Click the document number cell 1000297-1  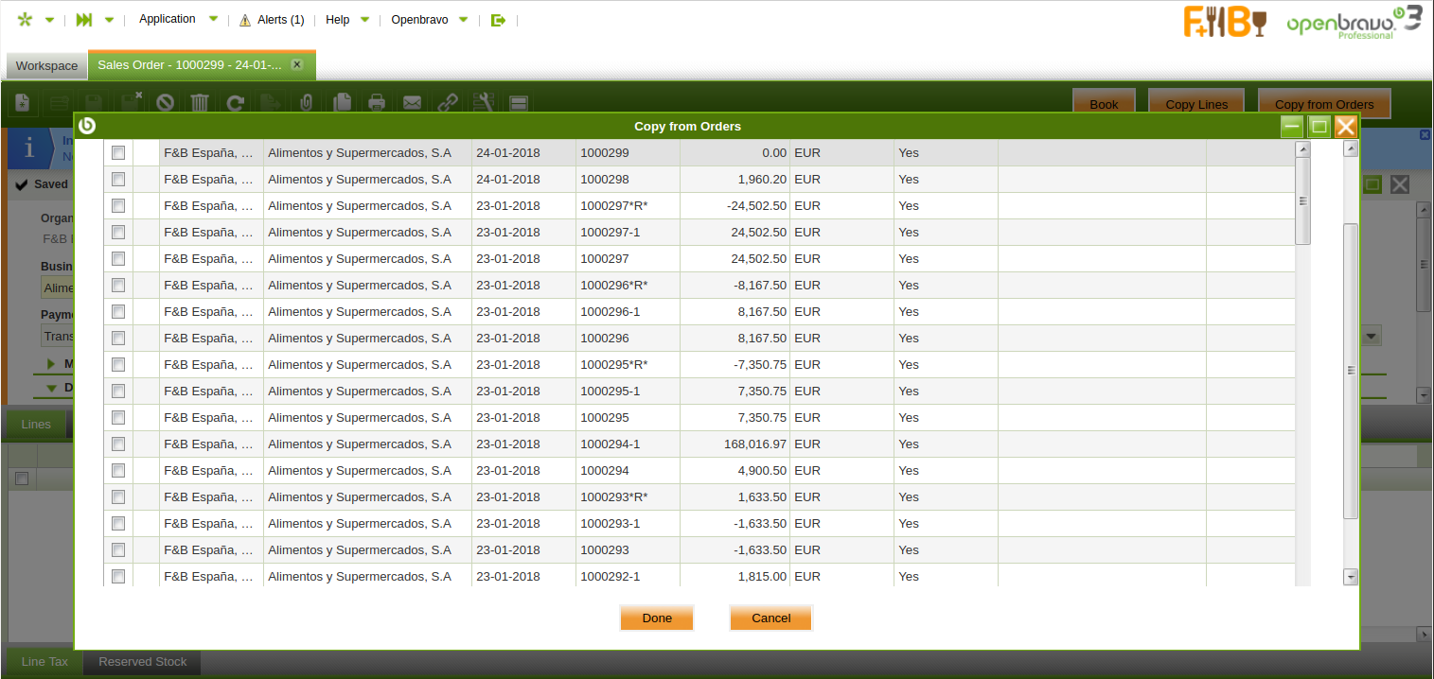628,232
